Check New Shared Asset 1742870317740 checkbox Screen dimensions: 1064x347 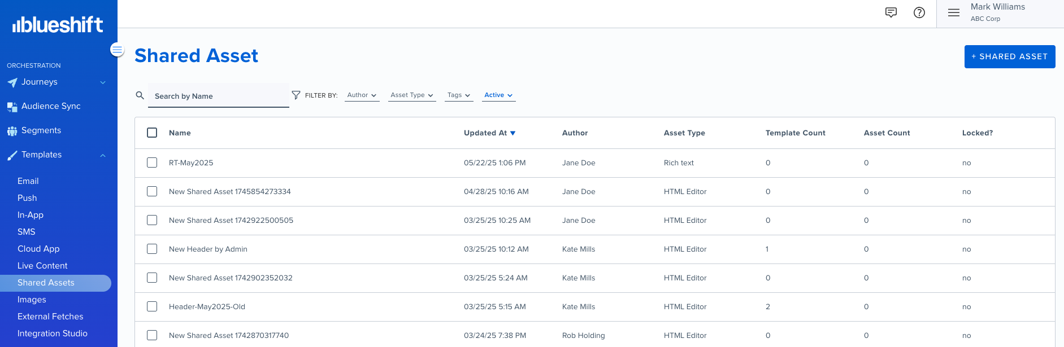(152, 335)
